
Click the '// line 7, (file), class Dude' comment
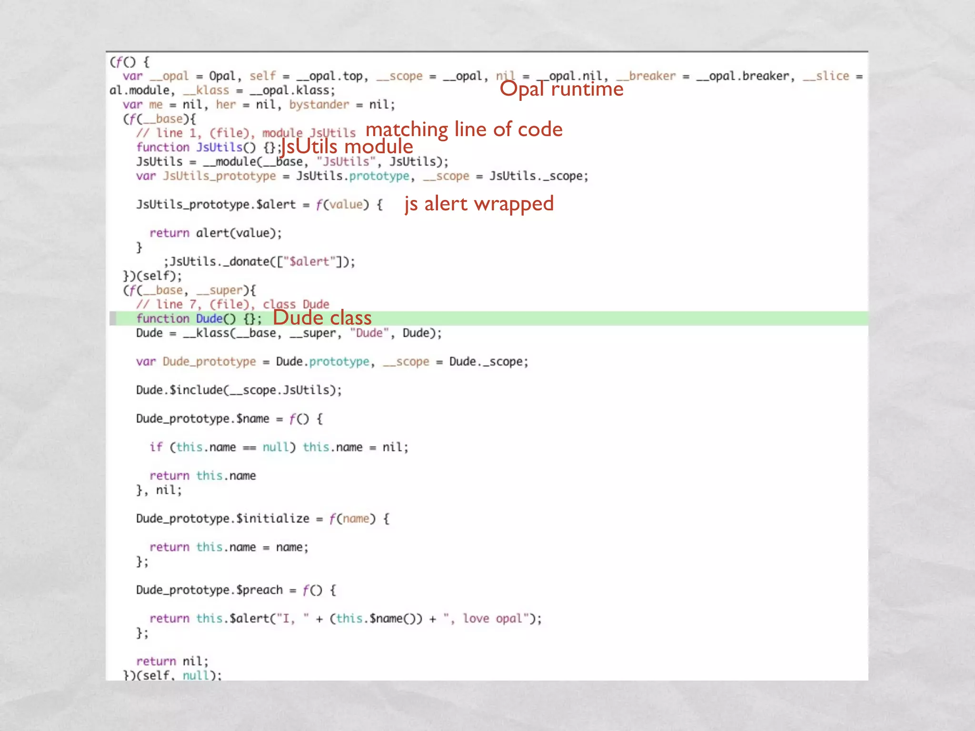(x=233, y=305)
